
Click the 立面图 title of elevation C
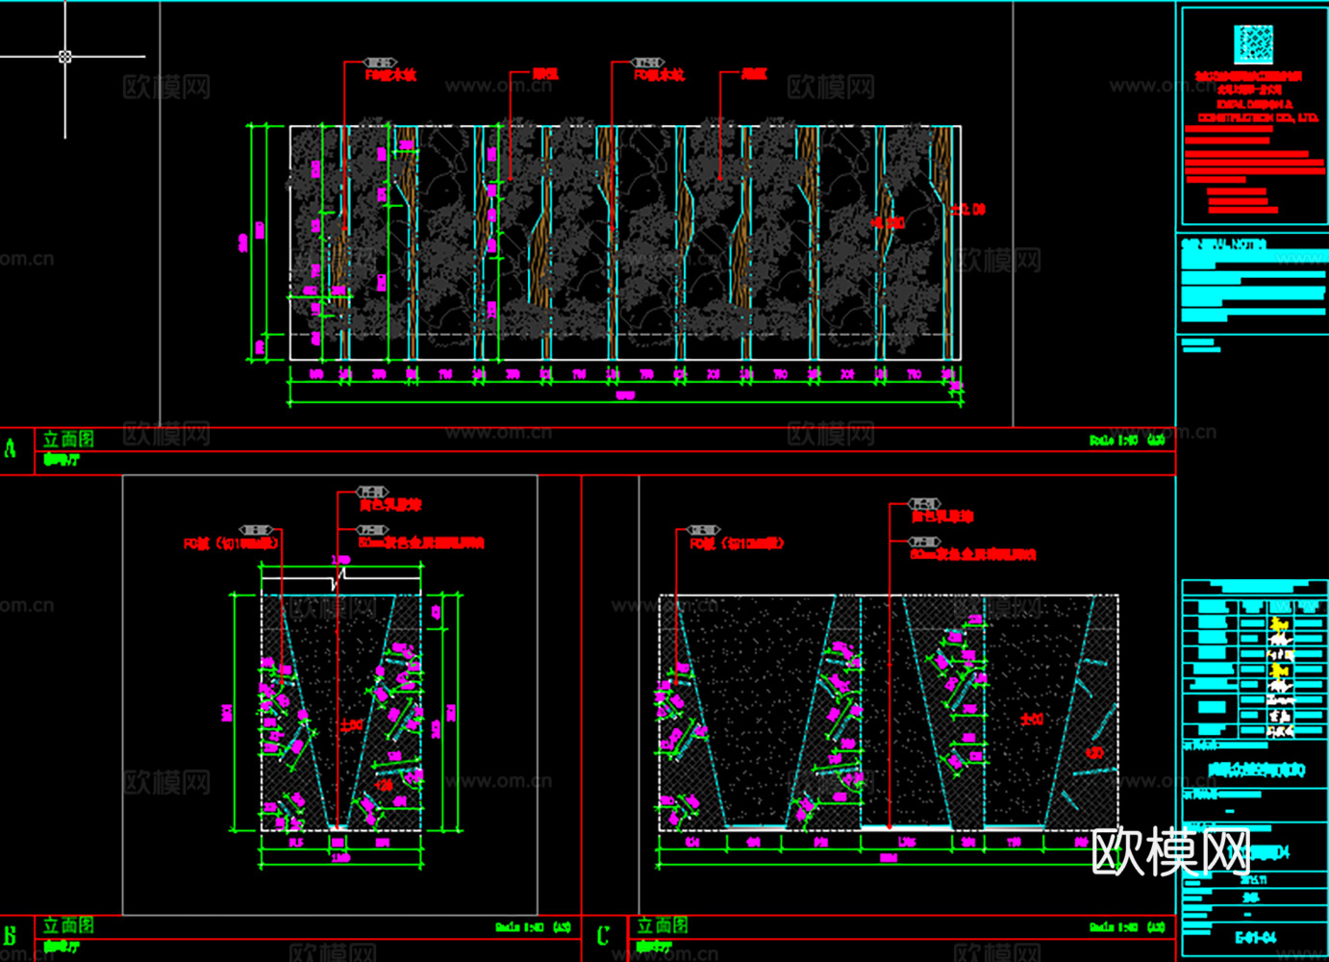pos(663,925)
